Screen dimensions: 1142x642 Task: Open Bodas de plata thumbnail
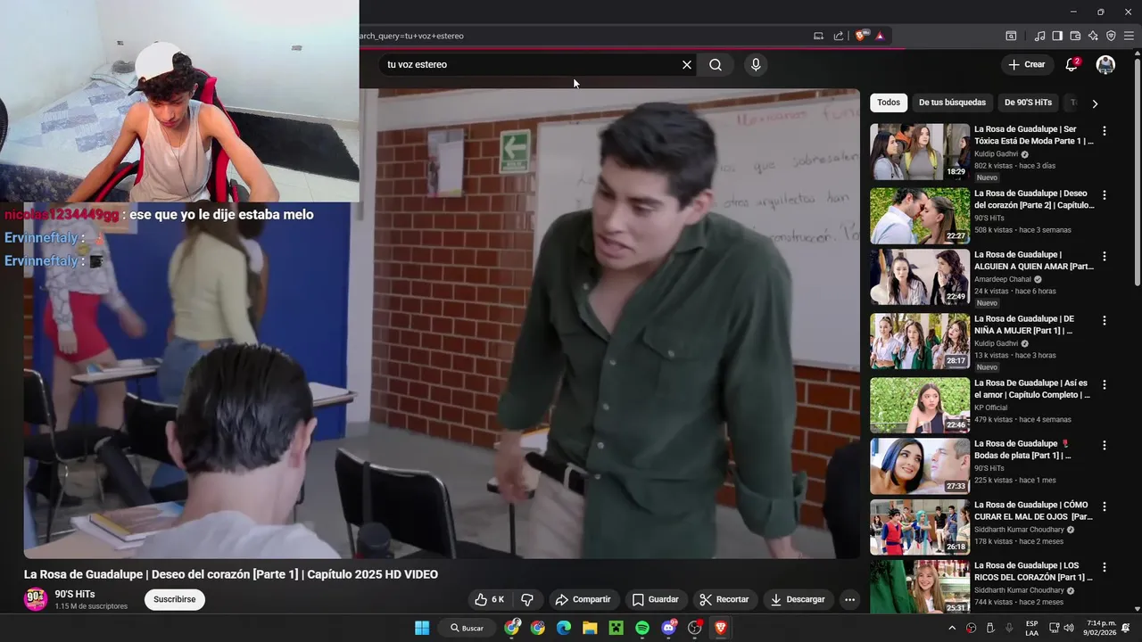(x=920, y=465)
